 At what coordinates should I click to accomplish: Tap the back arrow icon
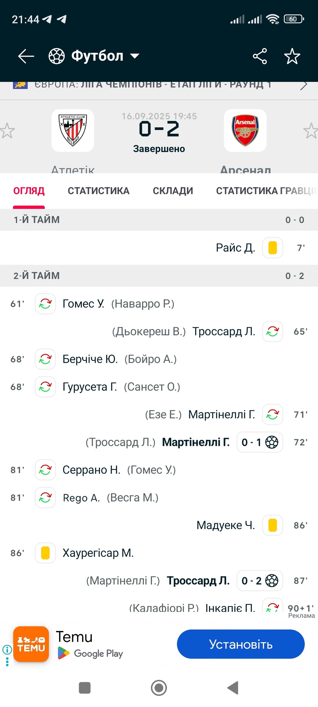26,56
